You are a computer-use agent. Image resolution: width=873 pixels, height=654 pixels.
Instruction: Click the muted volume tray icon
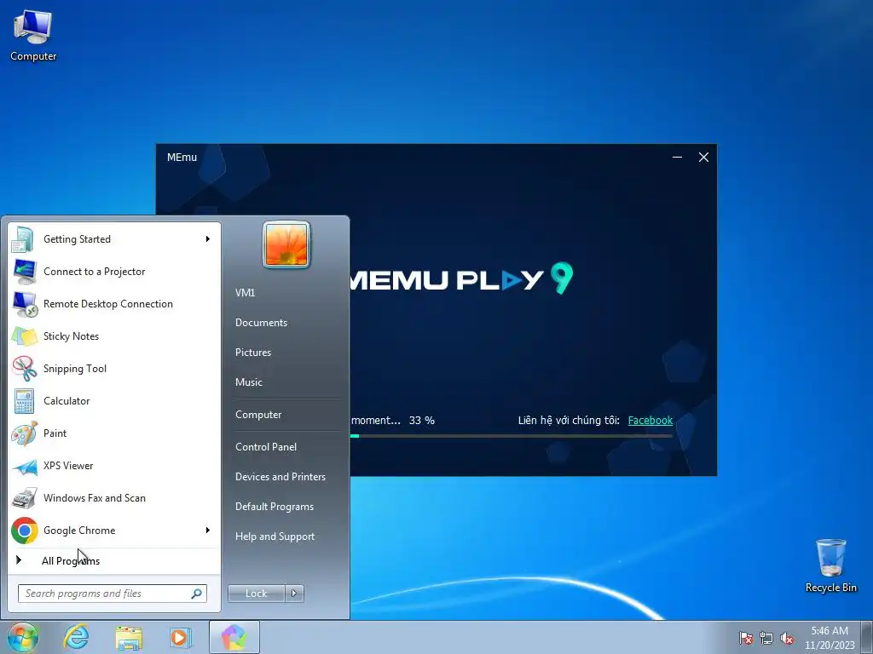coord(787,638)
